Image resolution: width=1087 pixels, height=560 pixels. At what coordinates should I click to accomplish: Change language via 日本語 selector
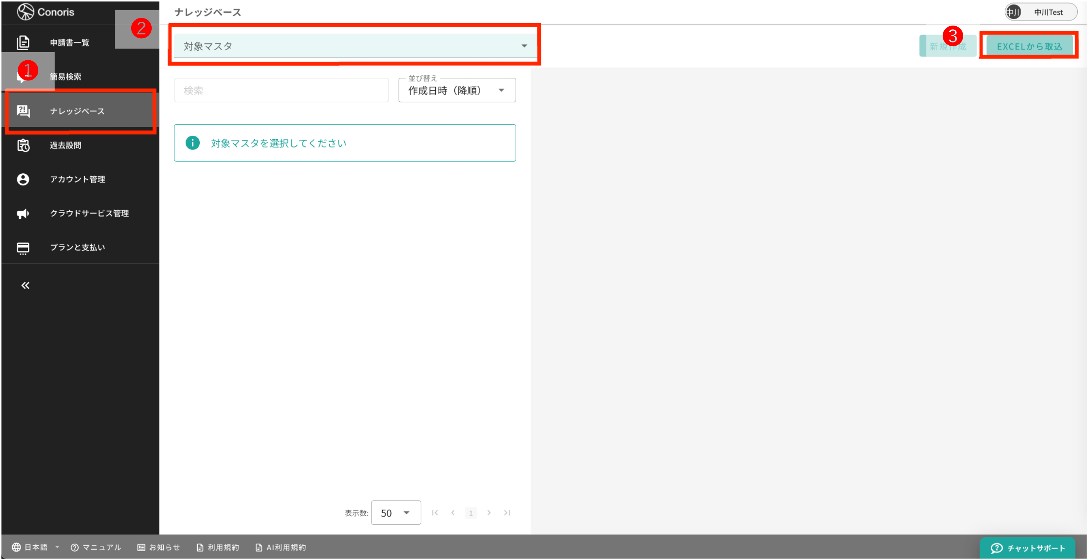click(x=36, y=547)
